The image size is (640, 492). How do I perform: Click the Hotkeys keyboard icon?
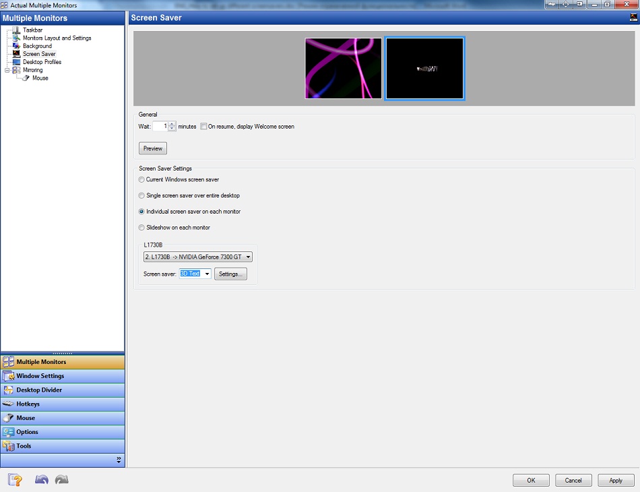click(9, 404)
